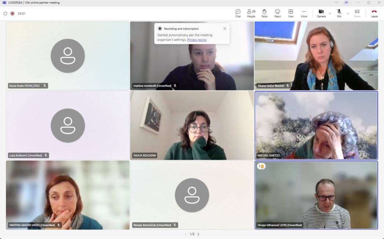Expand the Mic options dropdown arrow
Viewport: 384px width, 239px height.
348,14
